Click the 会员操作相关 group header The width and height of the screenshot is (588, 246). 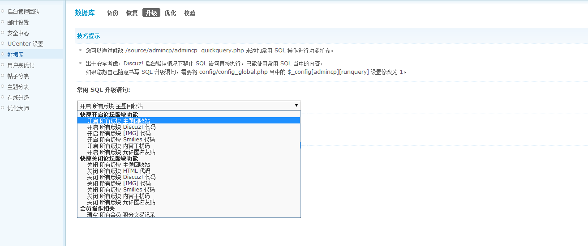(x=97, y=208)
